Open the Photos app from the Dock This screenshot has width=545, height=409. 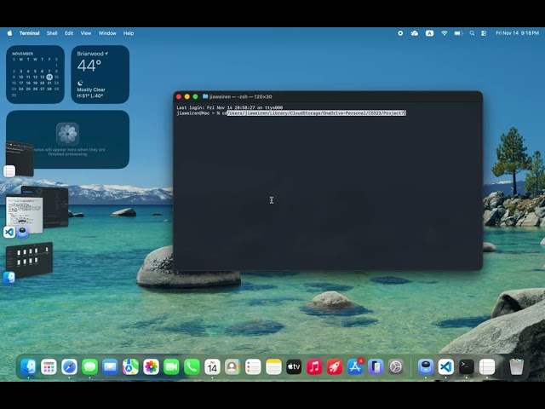click(x=151, y=366)
